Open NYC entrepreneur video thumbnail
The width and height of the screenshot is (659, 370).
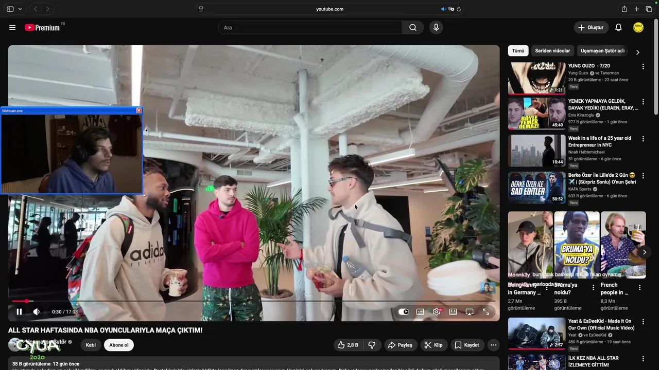tap(536, 151)
